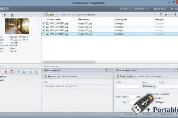Click the duplicate action icon in the actions toolbar

click(36, 72)
